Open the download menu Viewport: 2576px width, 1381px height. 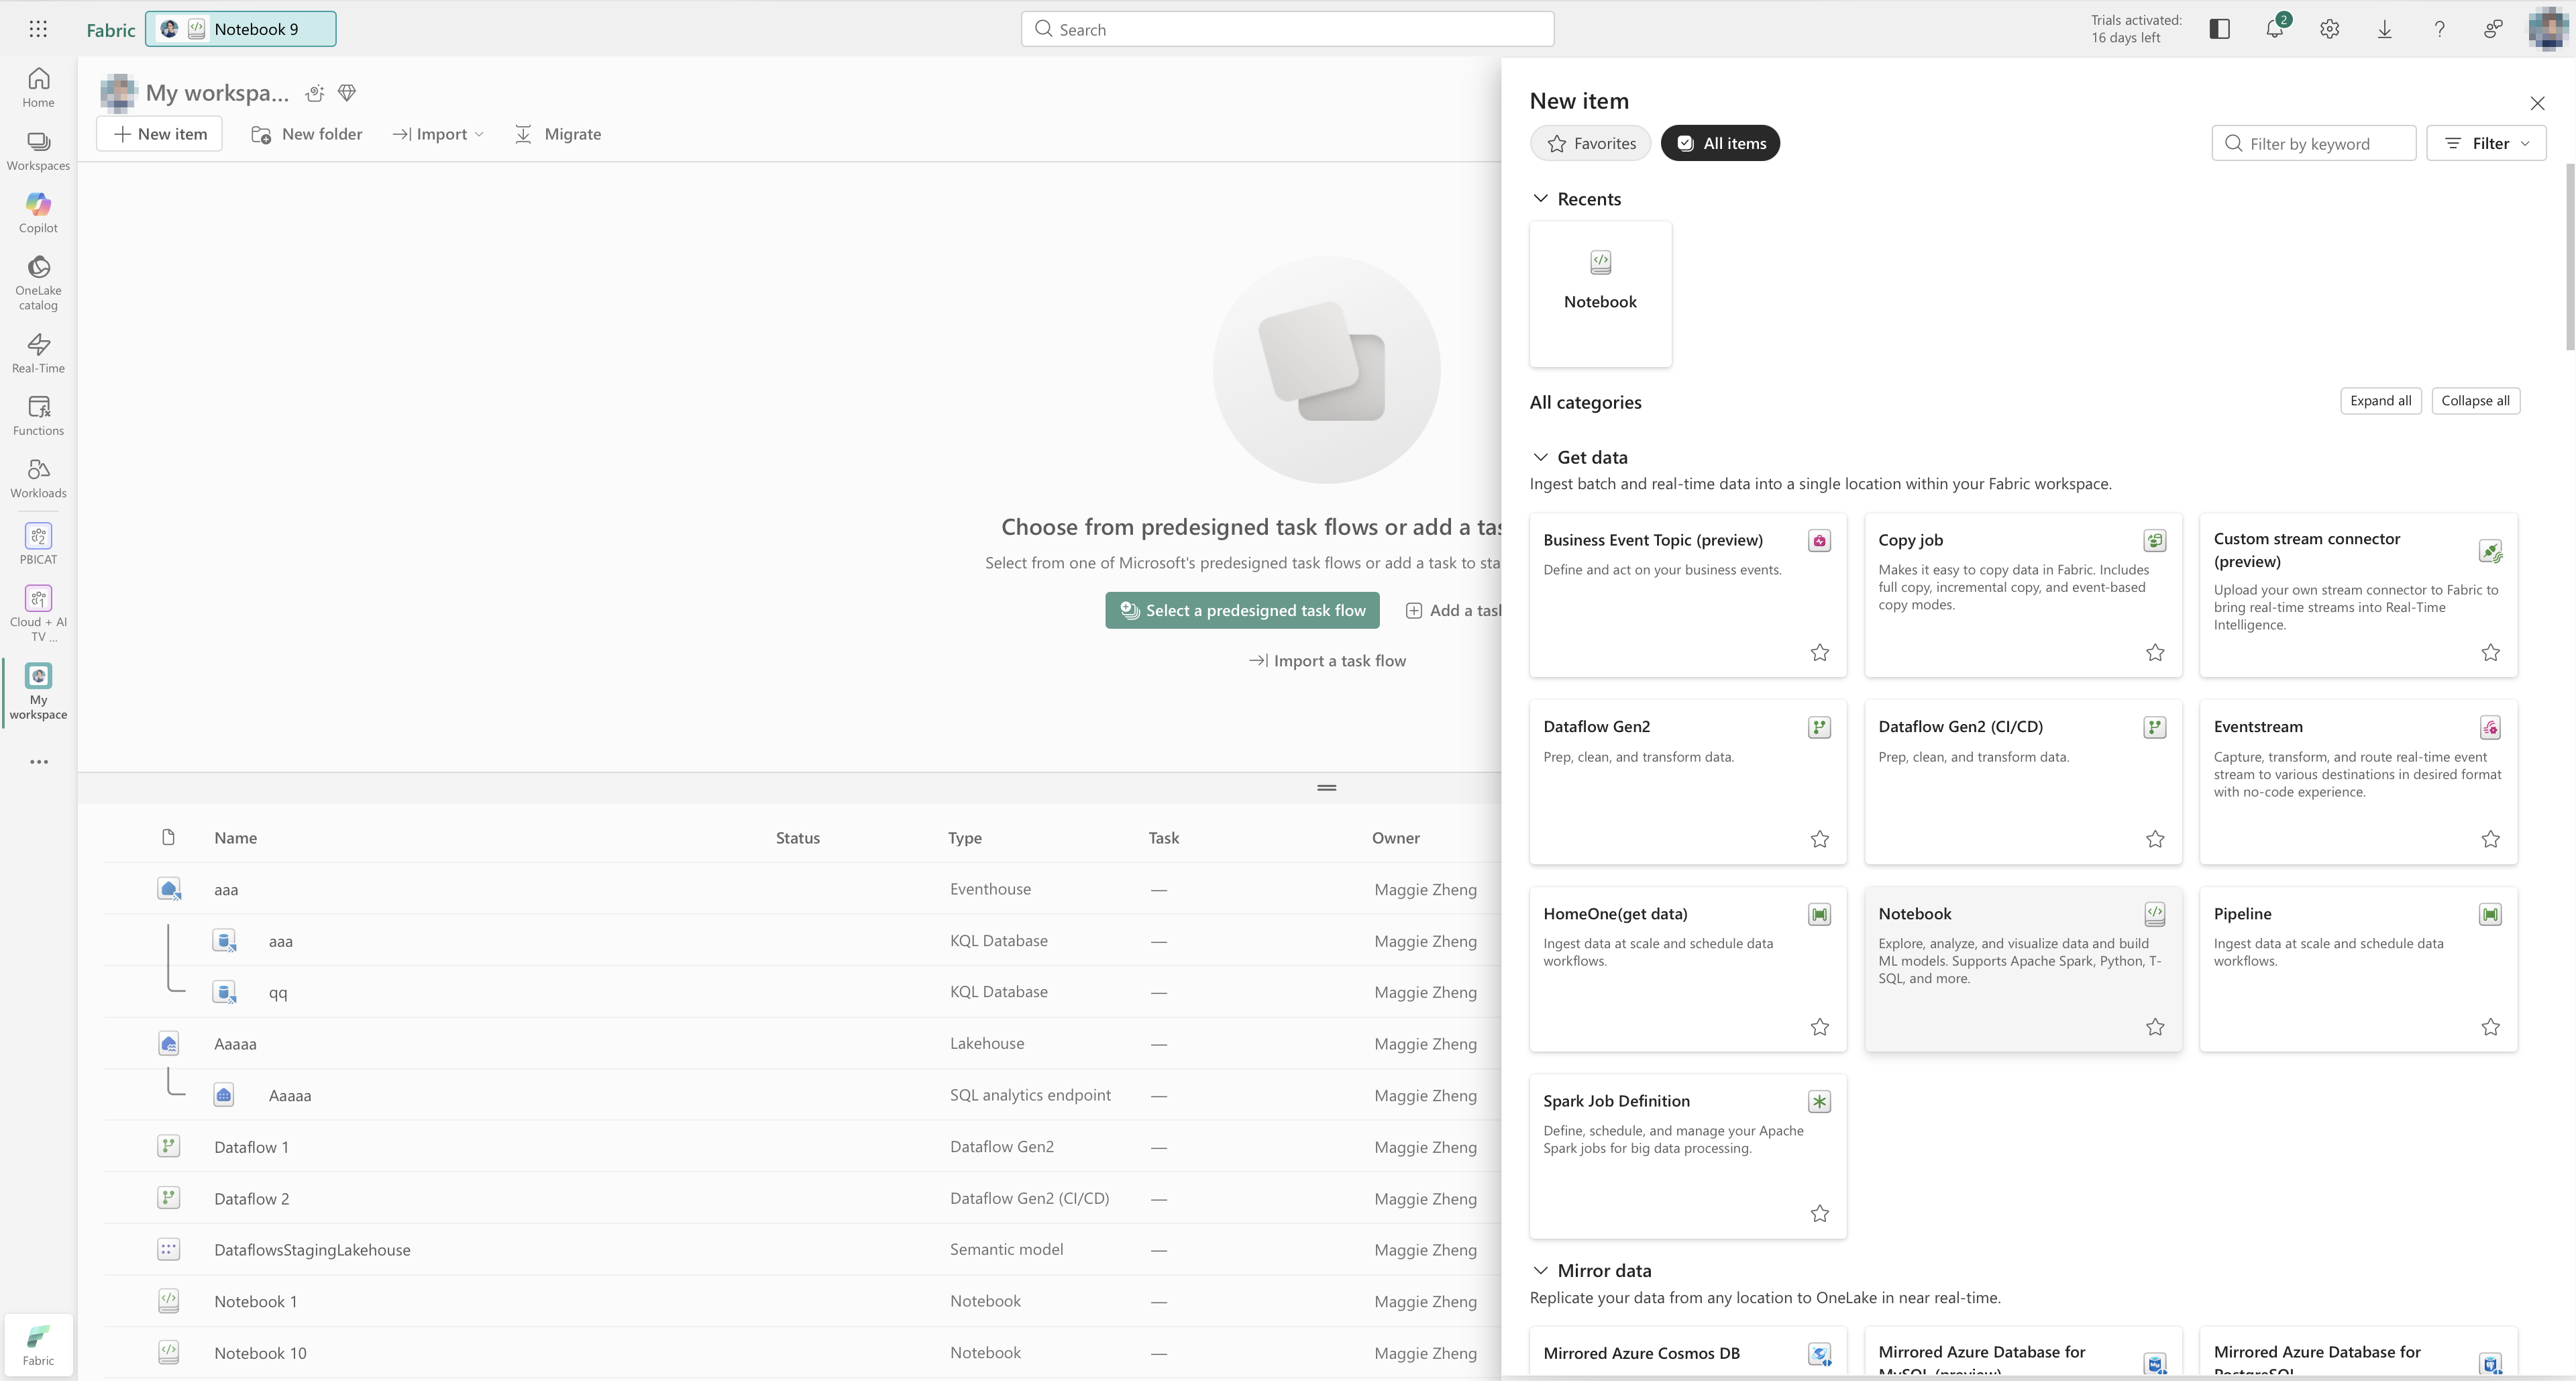click(2385, 29)
